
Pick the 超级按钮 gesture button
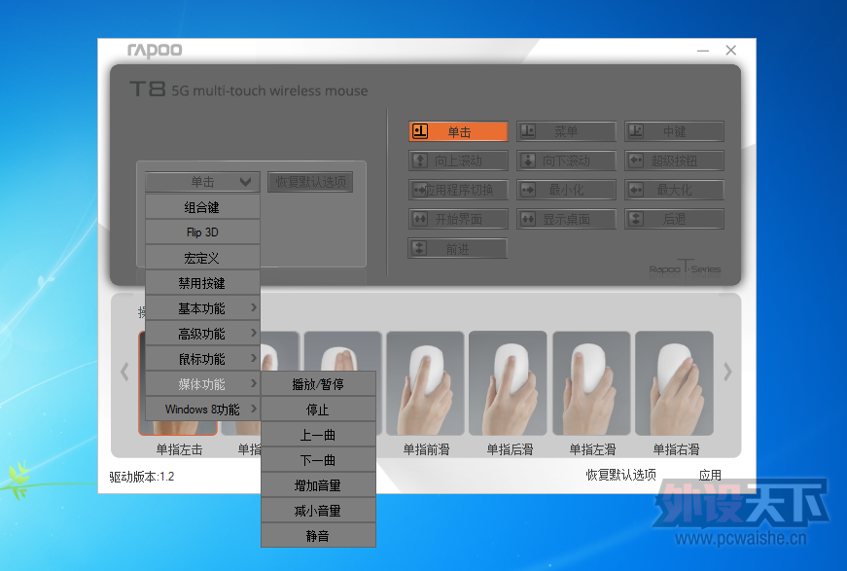[674, 161]
